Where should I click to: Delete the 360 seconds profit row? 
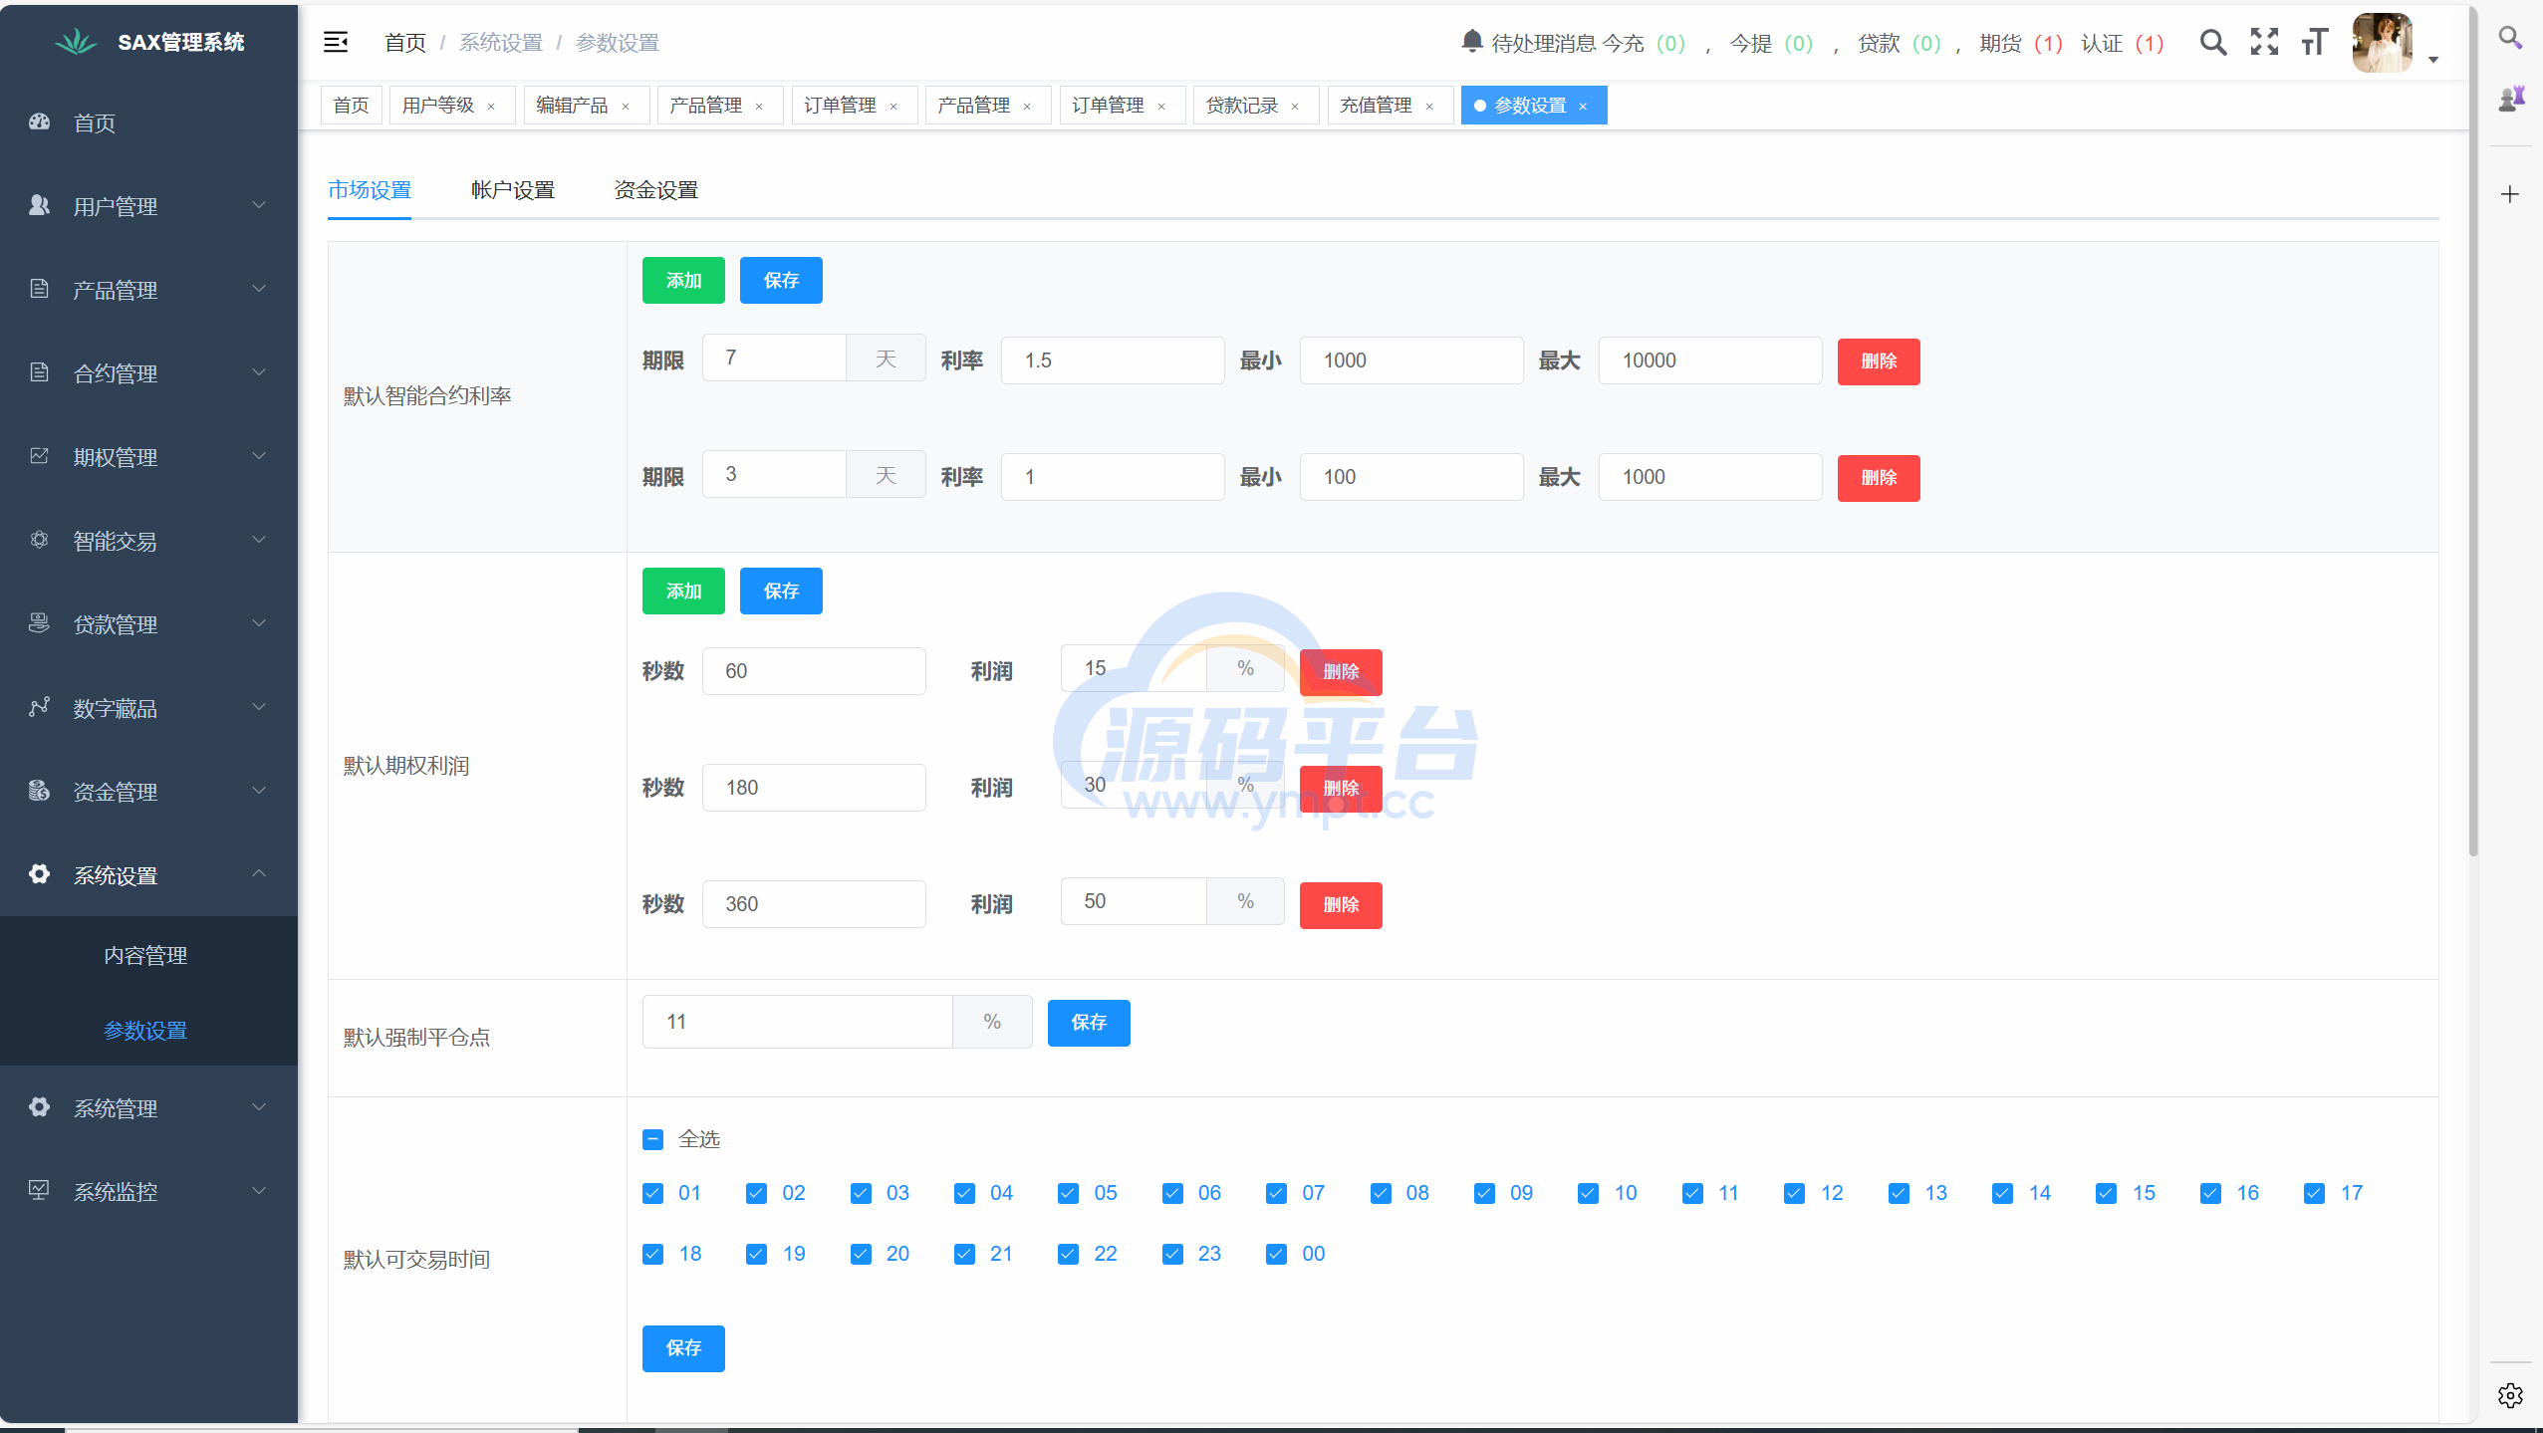[1341, 905]
